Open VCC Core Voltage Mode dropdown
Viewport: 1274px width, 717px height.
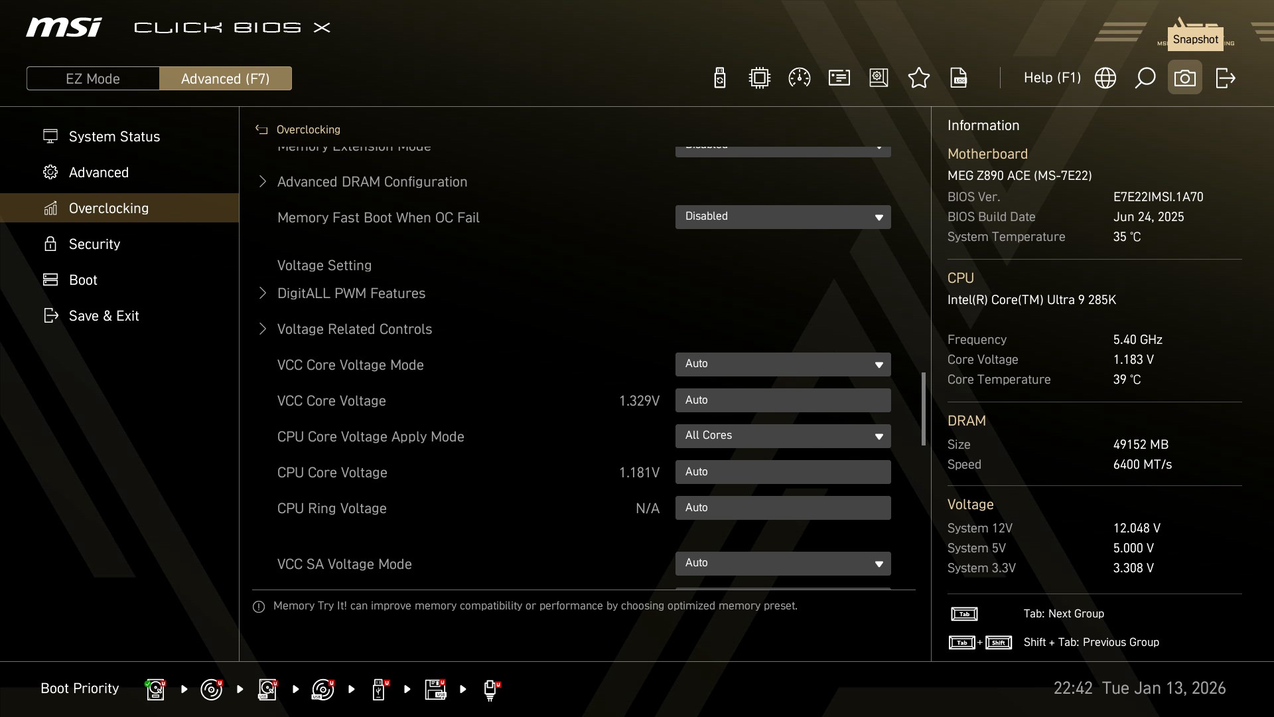782,364
